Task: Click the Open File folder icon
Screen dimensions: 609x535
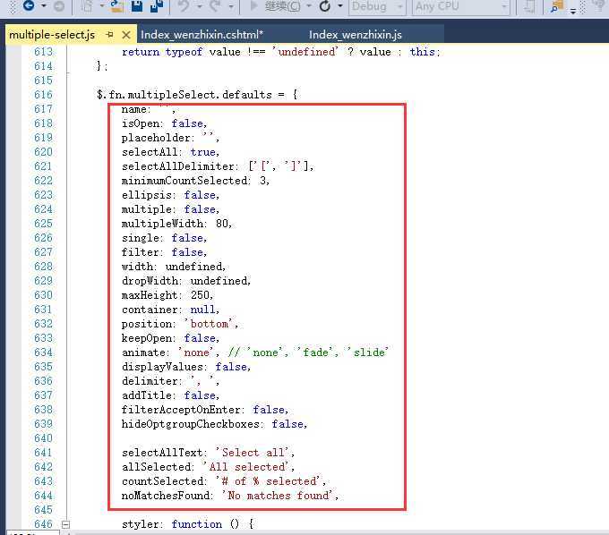Action: point(116,6)
